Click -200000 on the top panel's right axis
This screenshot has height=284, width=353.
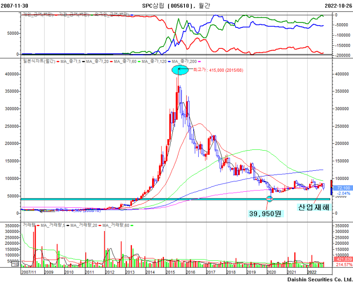click(x=342, y=55)
